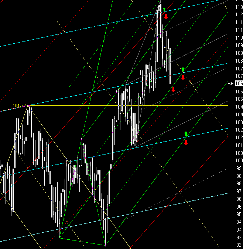This screenshot has height=249, width=243.
Task: Select the red down arrow under the last candle
Action: click(x=173, y=90)
